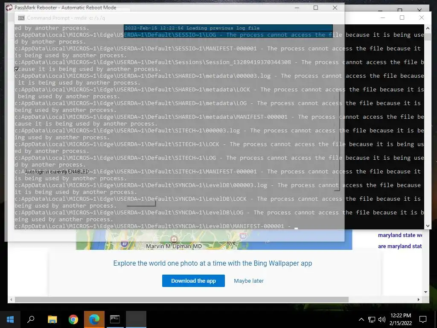Select the 'Loading previous log file' log entry
The height and width of the screenshot is (328, 437).
[x=228, y=28]
